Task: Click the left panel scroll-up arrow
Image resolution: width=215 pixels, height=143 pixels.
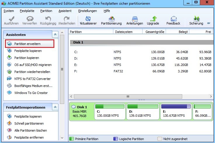Action: [62, 33]
